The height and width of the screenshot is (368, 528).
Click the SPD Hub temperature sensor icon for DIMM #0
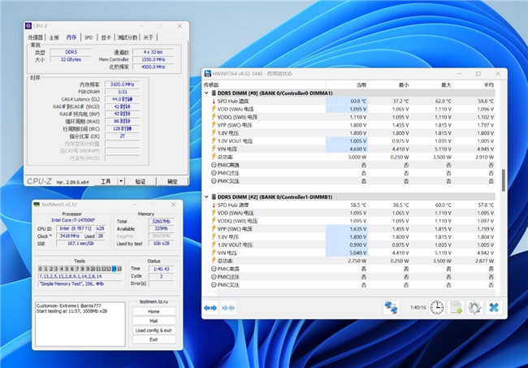click(213, 102)
